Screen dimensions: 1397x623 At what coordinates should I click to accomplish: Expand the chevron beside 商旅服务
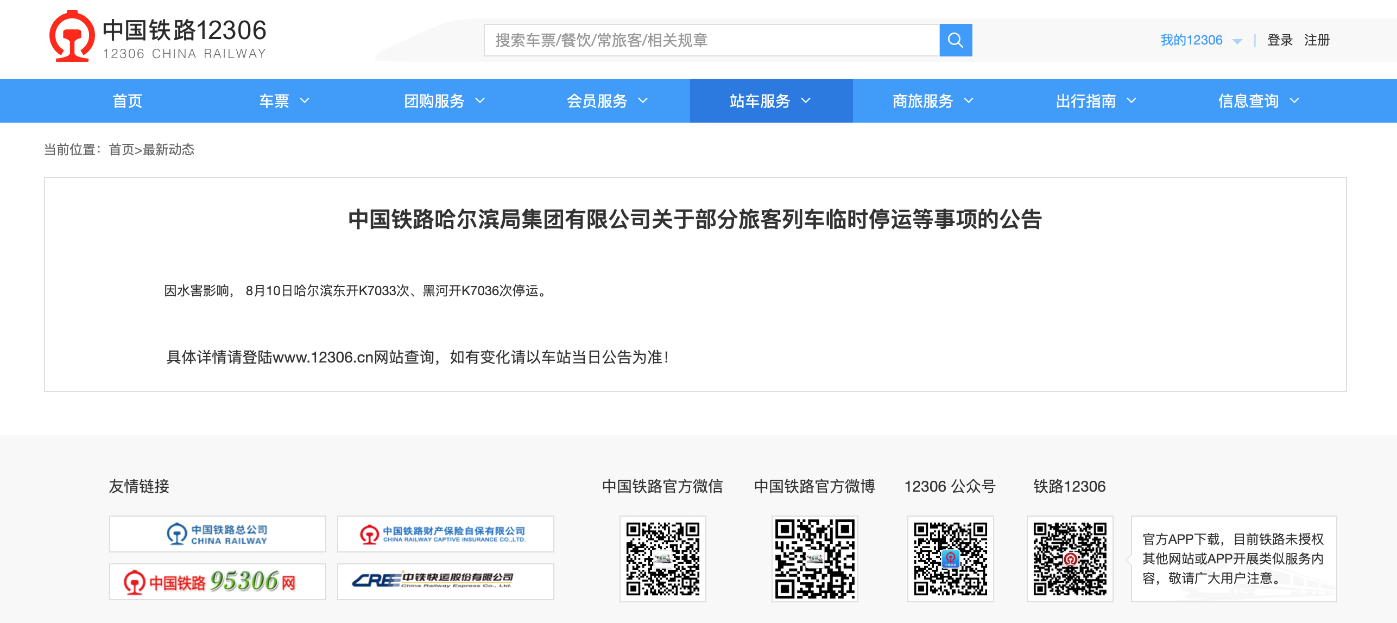pyautogui.click(x=969, y=100)
